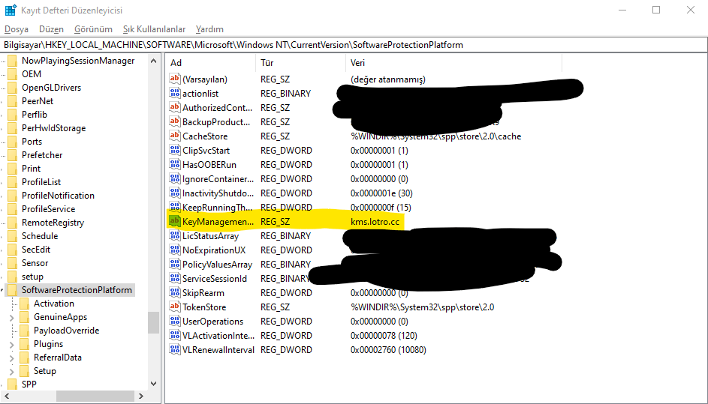Viewport: 708px width, 404px height.
Task: Click the binary icon of actionlist value
Action: click(175, 94)
